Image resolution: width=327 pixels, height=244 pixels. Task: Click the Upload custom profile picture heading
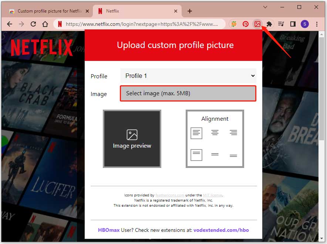tap(175, 45)
